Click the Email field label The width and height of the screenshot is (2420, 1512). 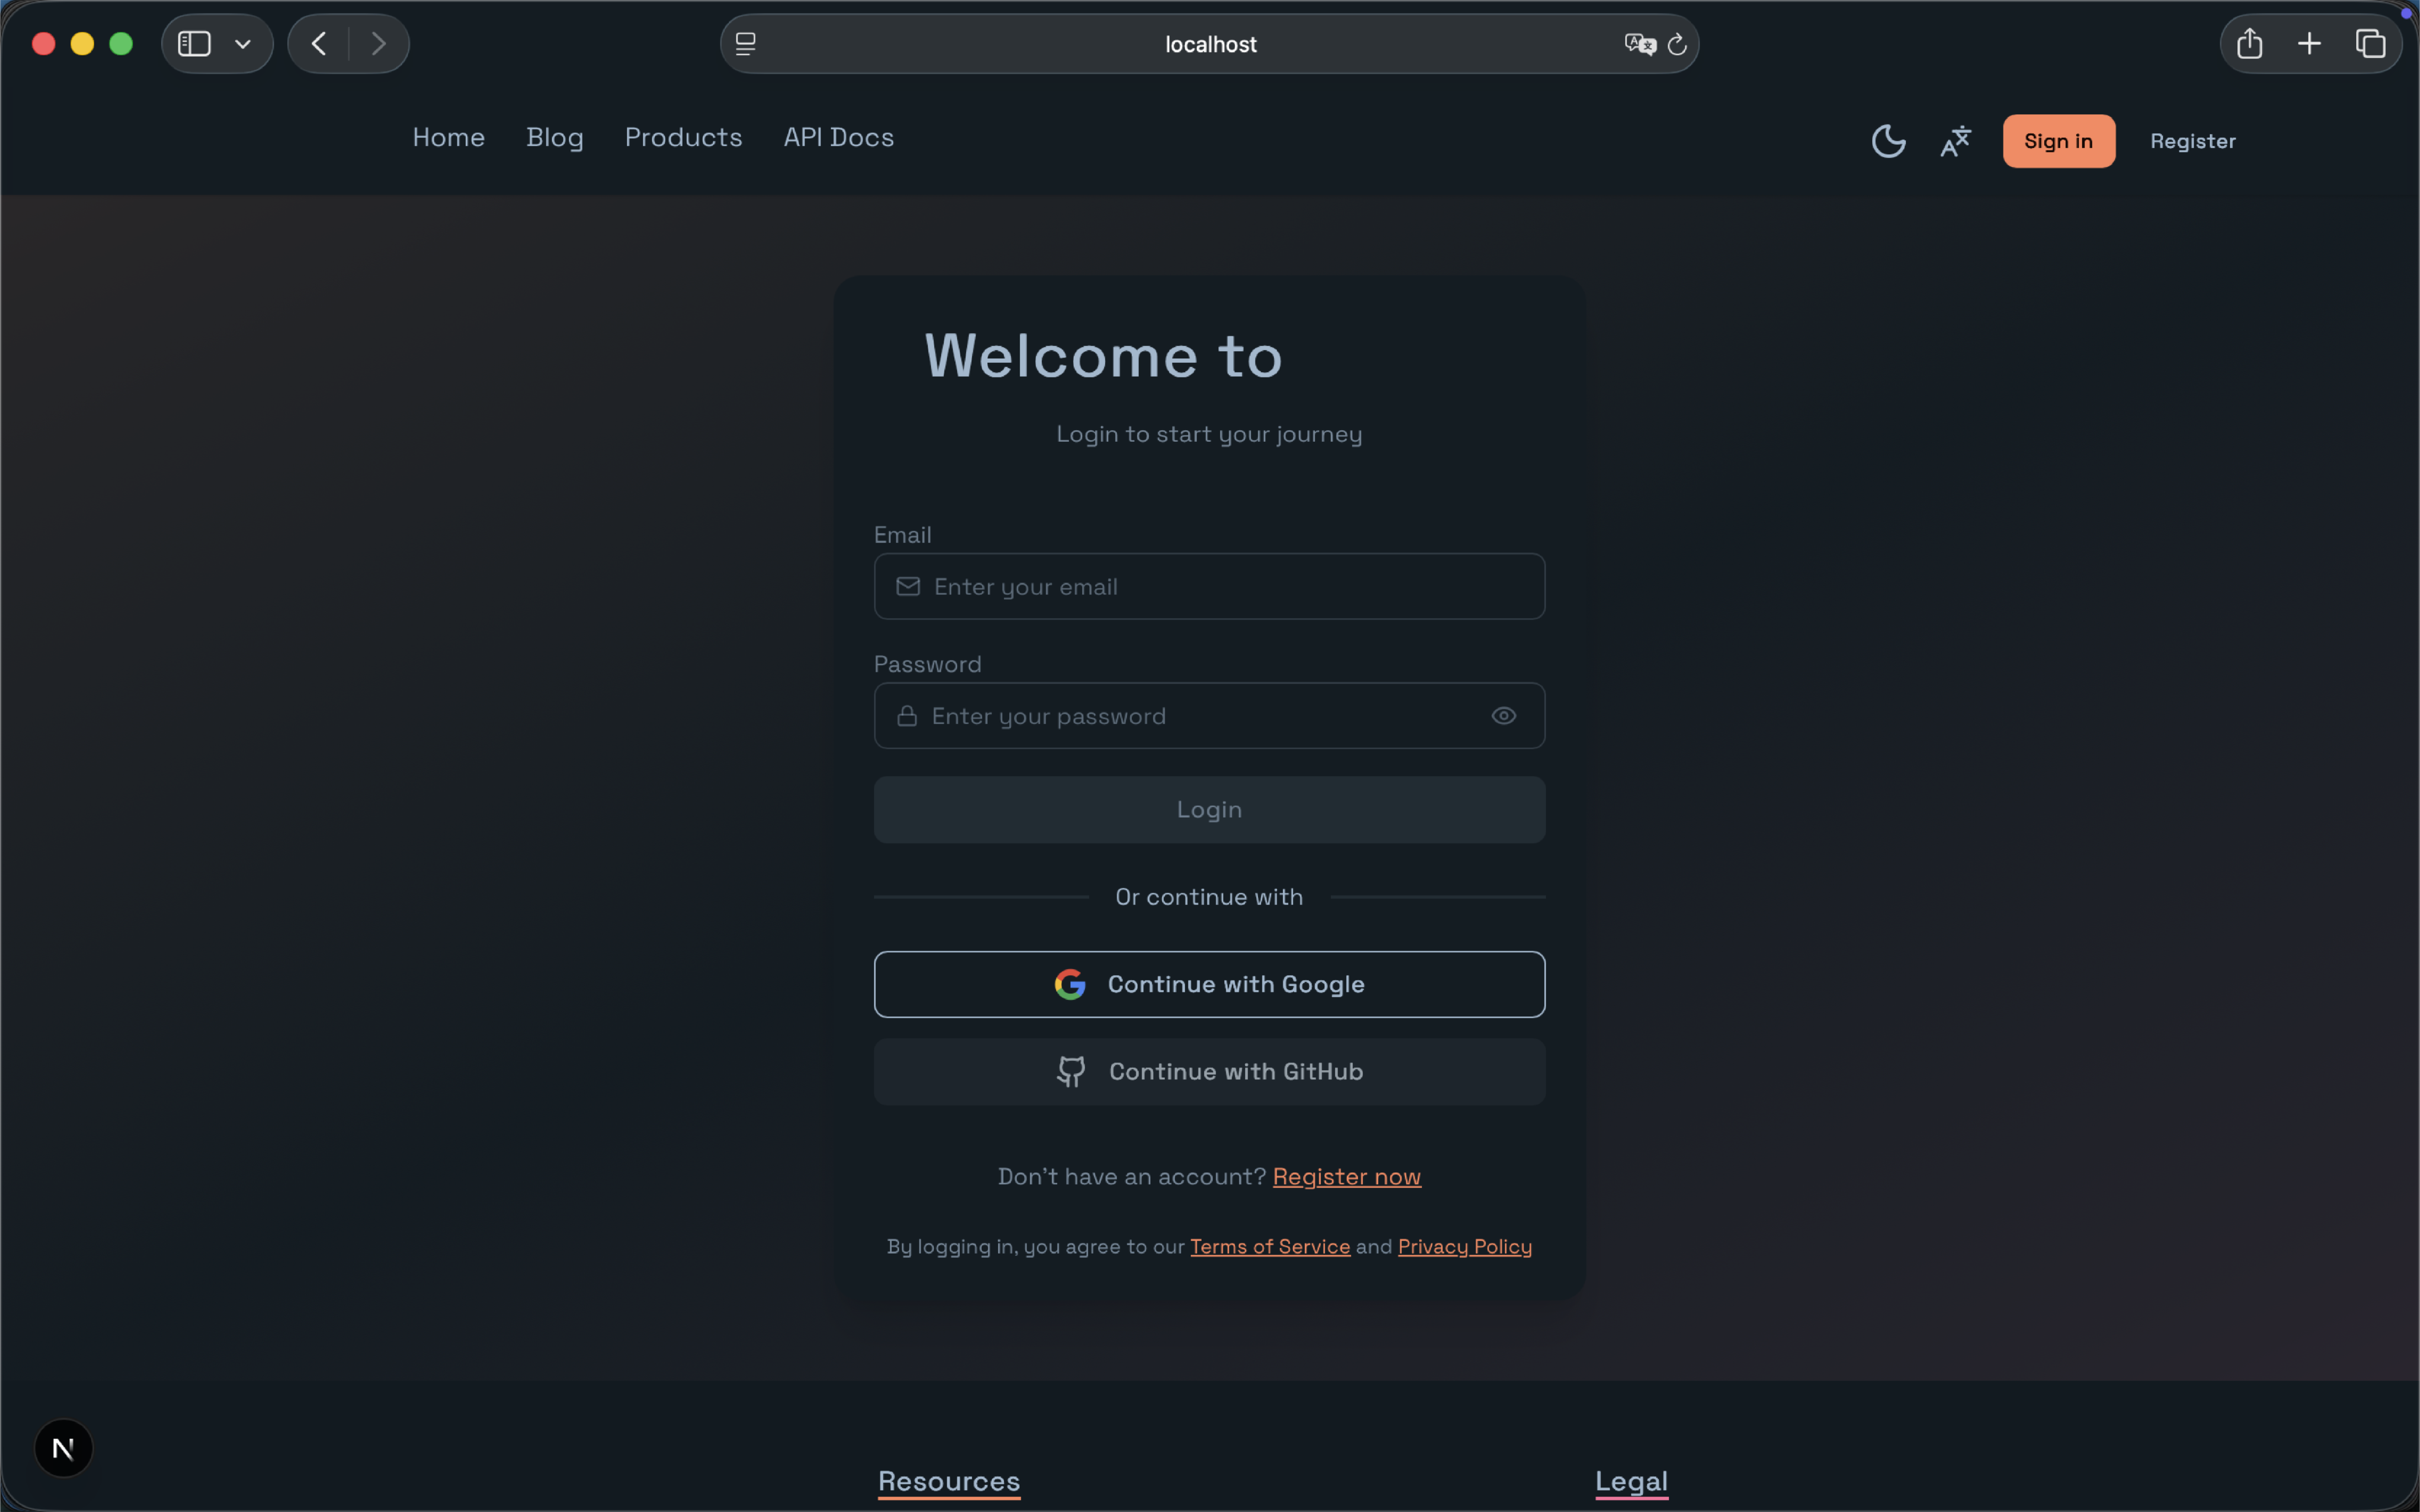903,535
